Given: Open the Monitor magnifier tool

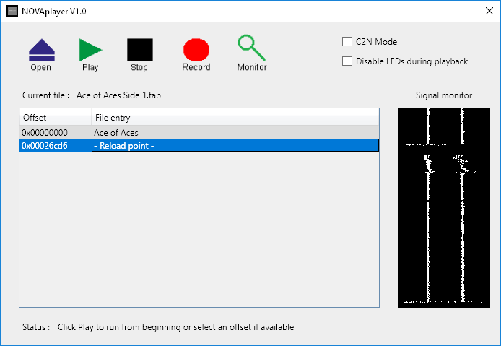Looking at the screenshot, I should click(x=251, y=48).
